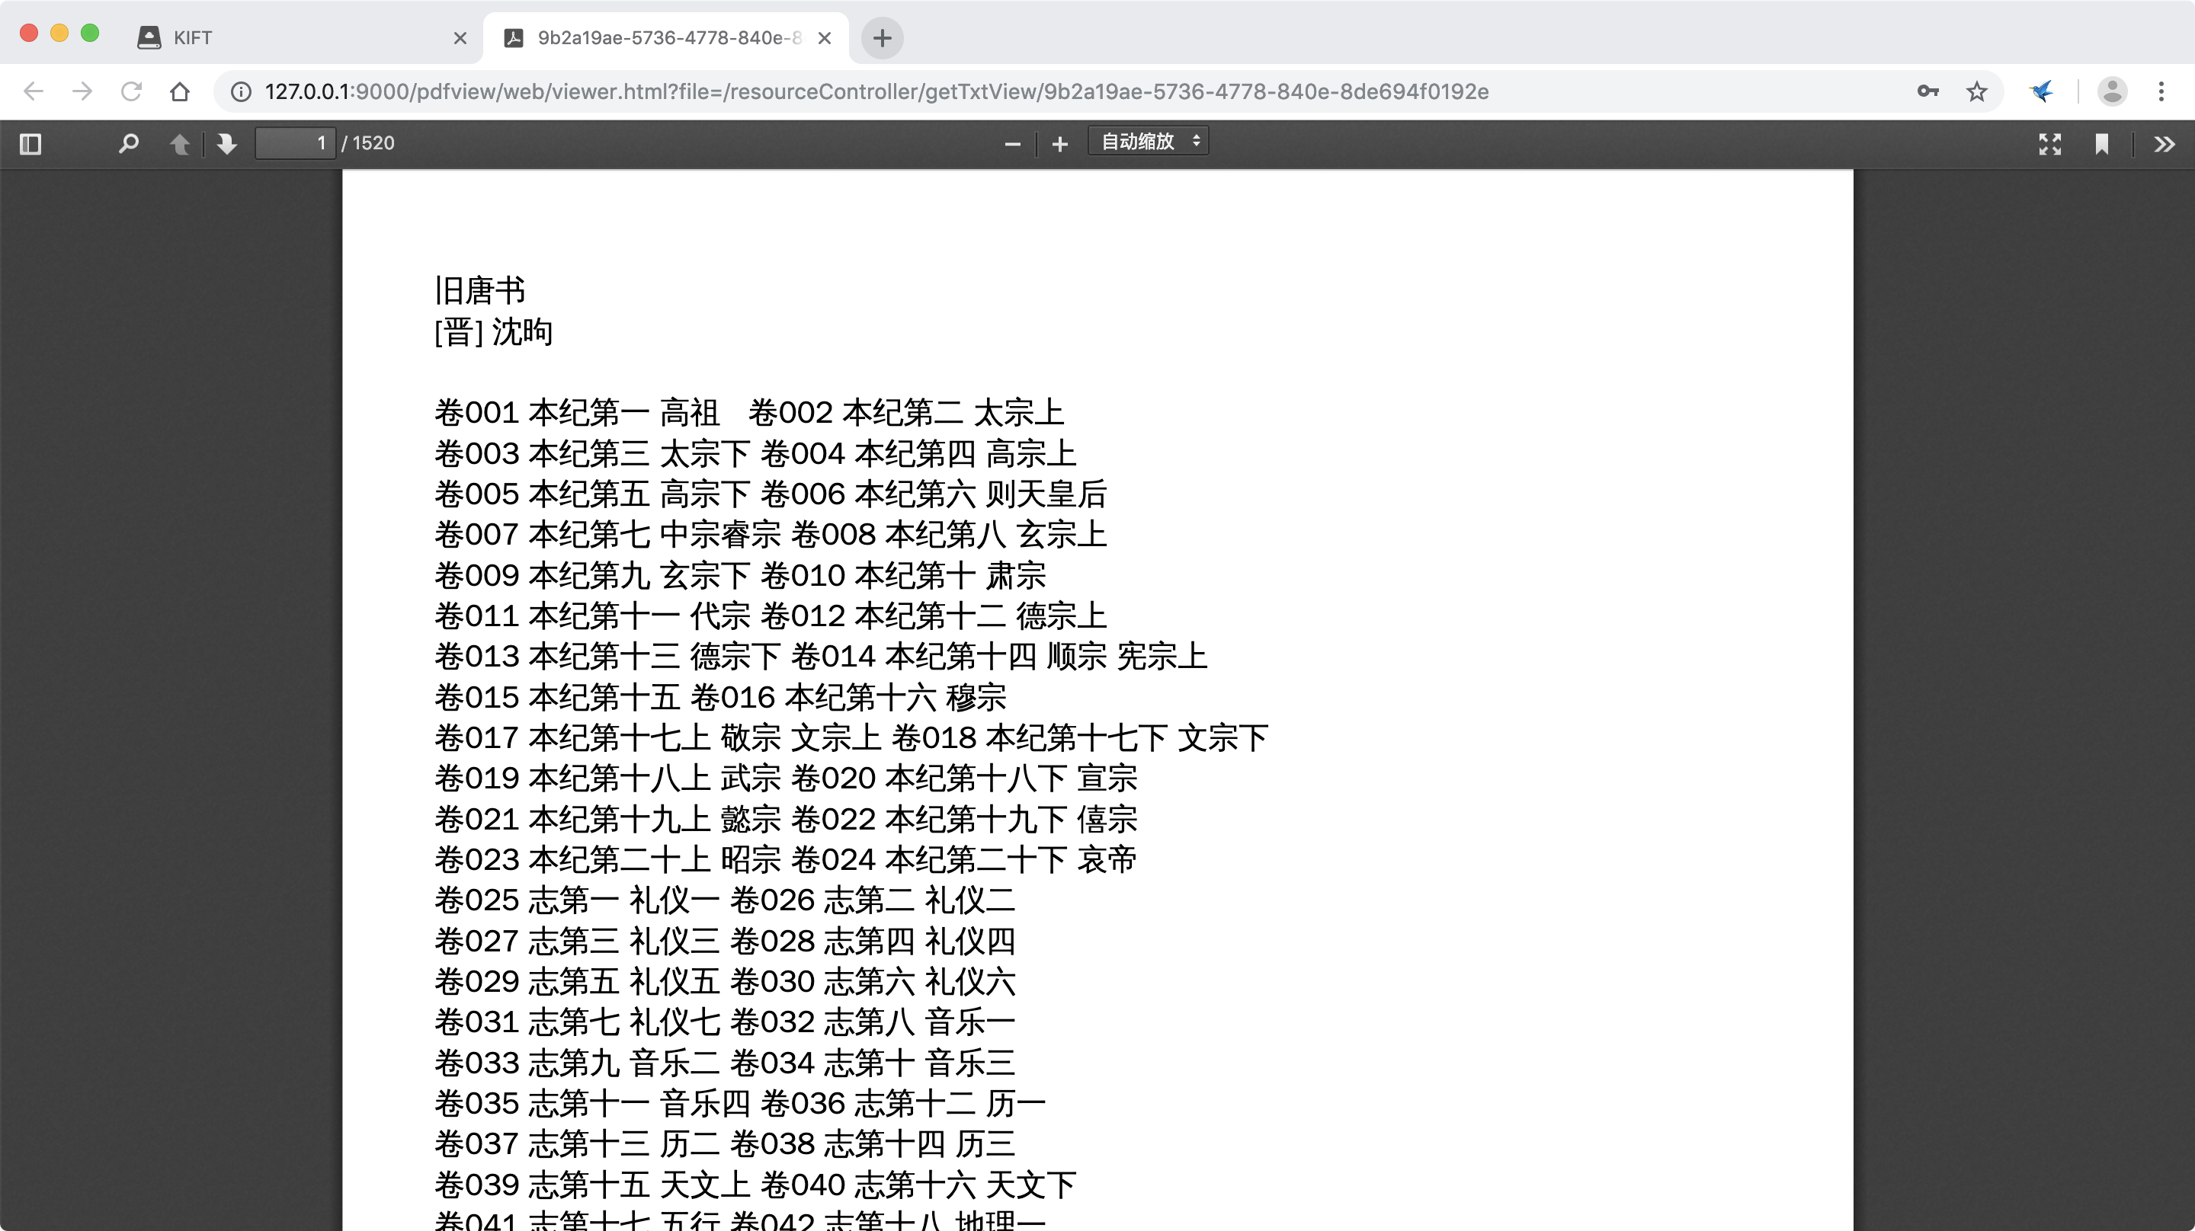The width and height of the screenshot is (2195, 1231).
Task: Go back in browser history
Action: [x=34, y=91]
